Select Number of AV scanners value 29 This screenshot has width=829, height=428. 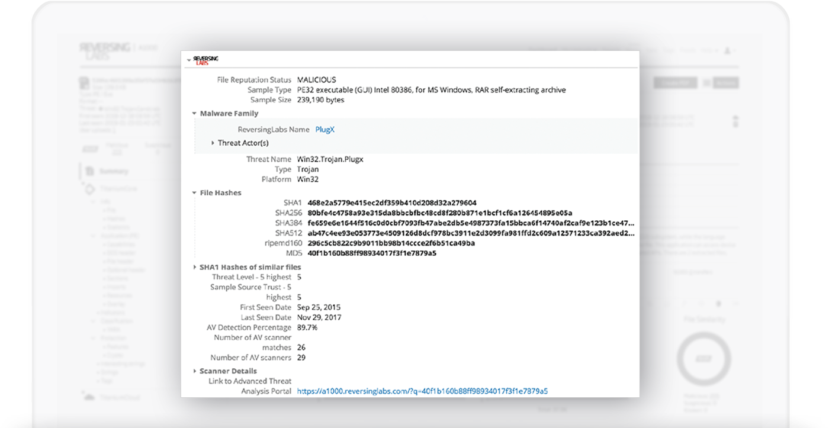301,358
